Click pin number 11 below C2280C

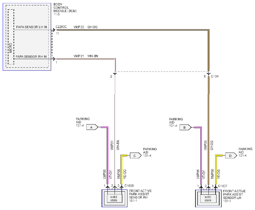[57, 34]
